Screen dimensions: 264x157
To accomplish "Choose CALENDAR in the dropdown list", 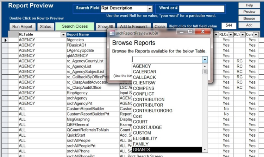I will [x=145, y=72].
